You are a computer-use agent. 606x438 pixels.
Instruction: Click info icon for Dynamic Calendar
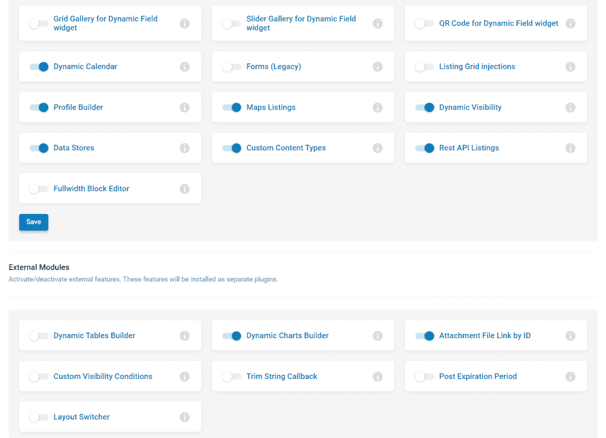click(185, 67)
